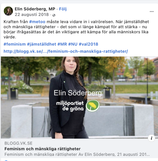The image size is (158, 161).
Task: Open the blogg.vk.se feminism URL link
Action: [x=66, y=51]
